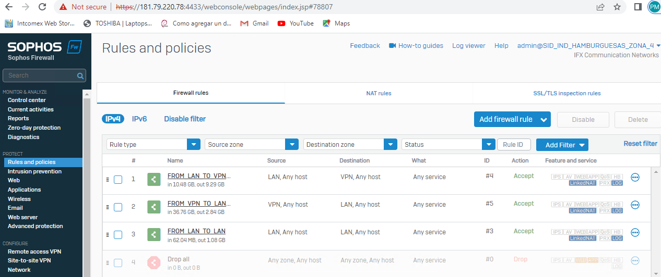This screenshot has height=277, width=661.
Task: Click the drag handle of rule 2
Action: tap(108, 207)
